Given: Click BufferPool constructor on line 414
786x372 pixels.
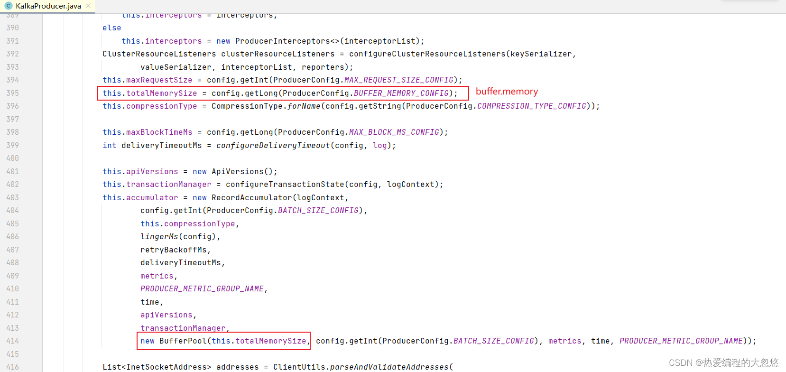Looking at the screenshot, I should pos(183,341).
